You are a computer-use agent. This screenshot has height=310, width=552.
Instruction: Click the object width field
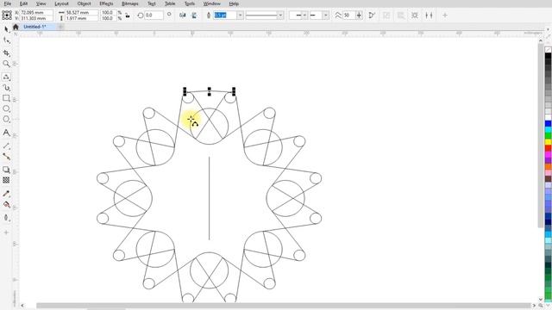(x=81, y=12)
